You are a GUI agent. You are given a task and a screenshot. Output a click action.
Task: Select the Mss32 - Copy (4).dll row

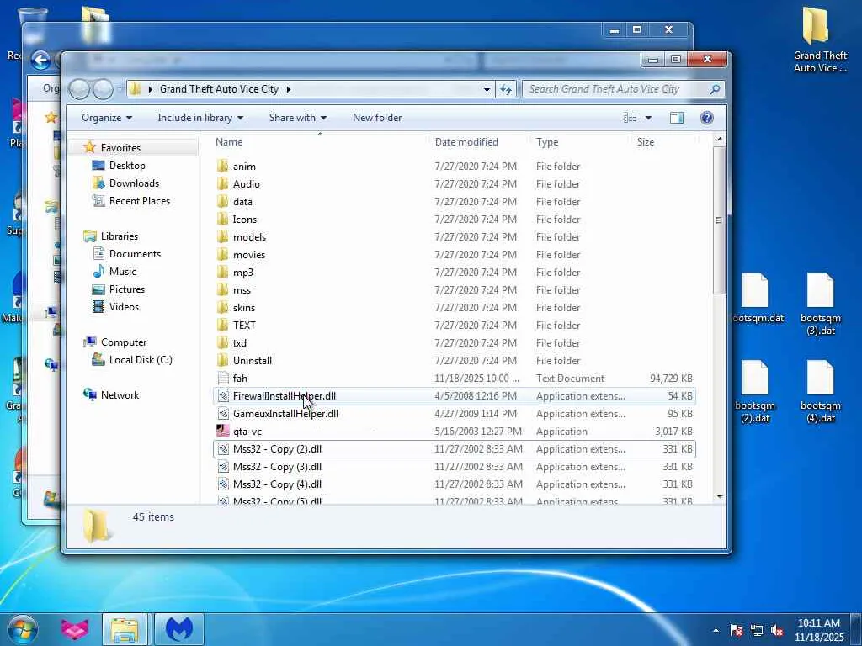pyautogui.click(x=454, y=484)
